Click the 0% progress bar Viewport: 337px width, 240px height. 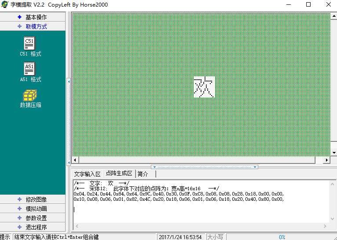point(282,237)
